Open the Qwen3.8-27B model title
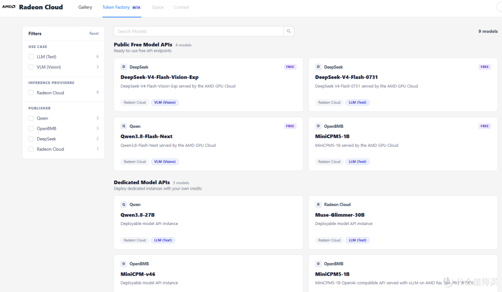502x292 pixels. 138,215
